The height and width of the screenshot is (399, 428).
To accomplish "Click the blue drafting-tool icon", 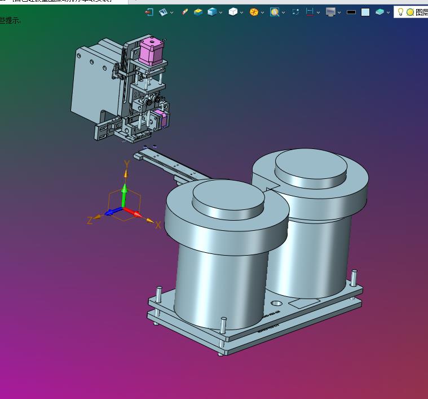I will point(163,12).
